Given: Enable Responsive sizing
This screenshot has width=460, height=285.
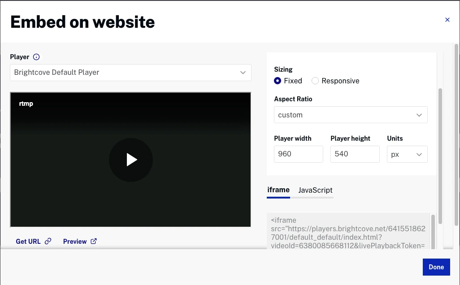Looking at the screenshot, I should click(315, 81).
